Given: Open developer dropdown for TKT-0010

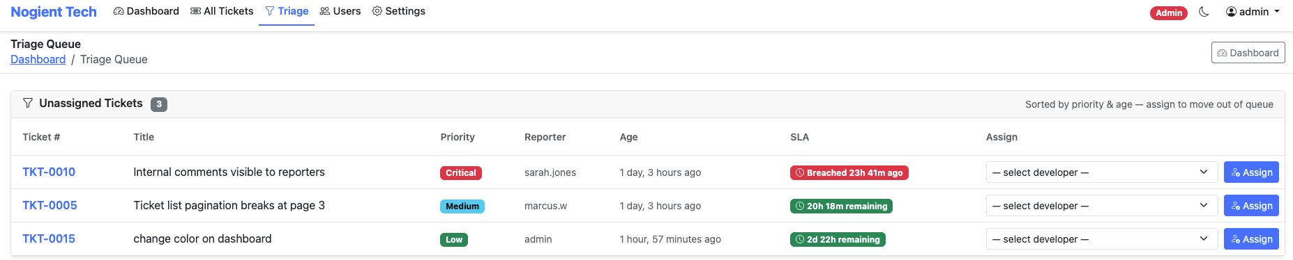Looking at the screenshot, I should point(1102,172).
